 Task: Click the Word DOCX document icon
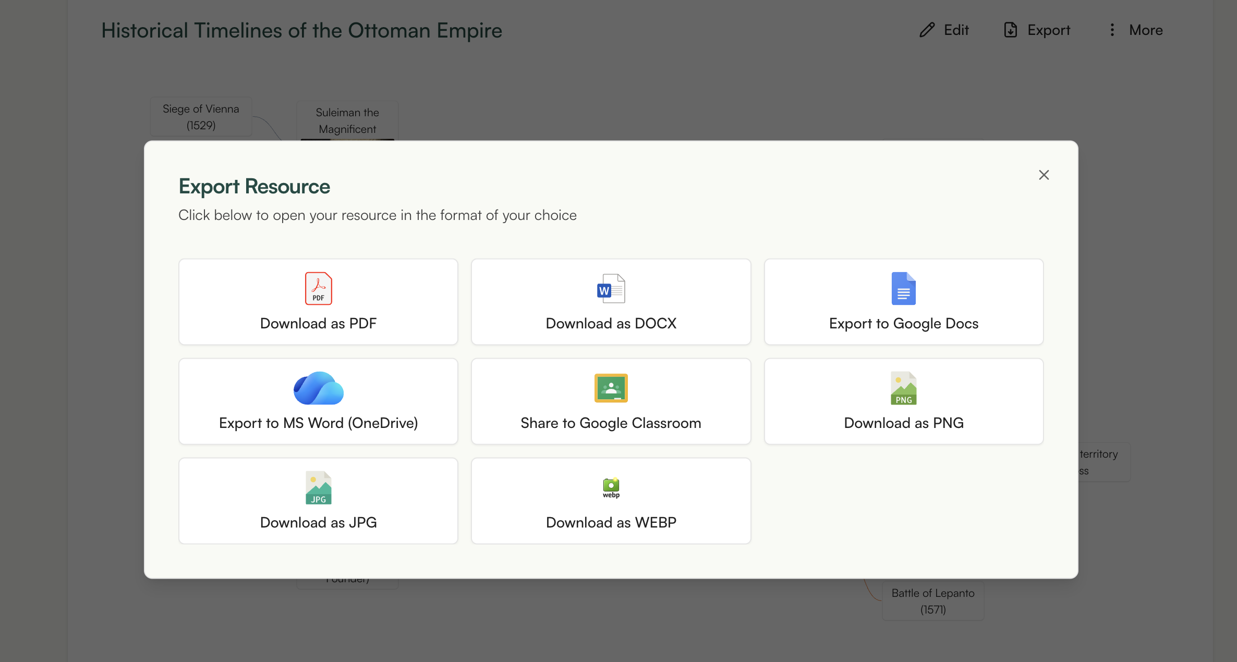611,288
